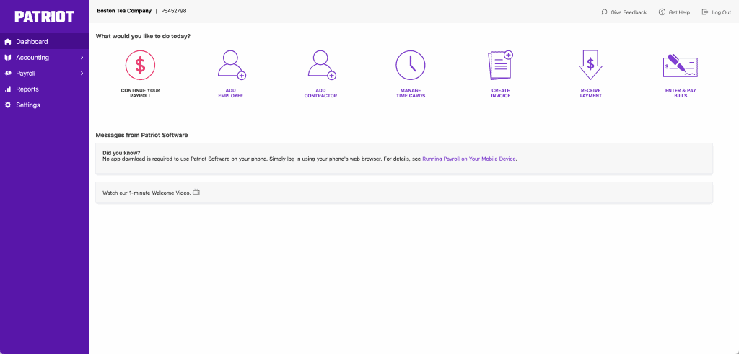Select Payroll in the sidebar
739x354 pixels.
tap(44, 74)
